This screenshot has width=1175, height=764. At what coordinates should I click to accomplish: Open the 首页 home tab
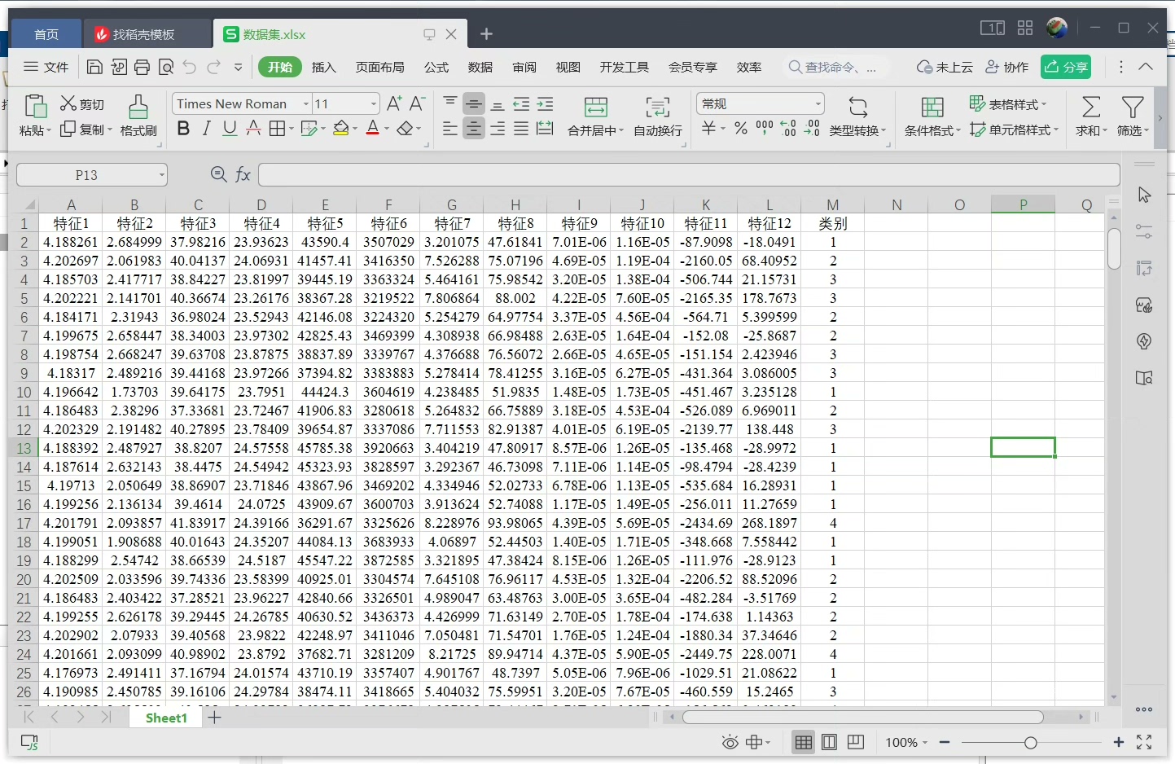click(x=46, y=34)
